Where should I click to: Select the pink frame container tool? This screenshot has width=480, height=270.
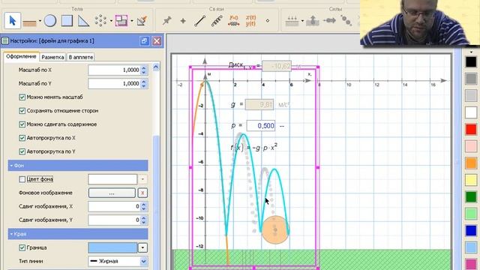pyautogui.click(x=121, y=21)
